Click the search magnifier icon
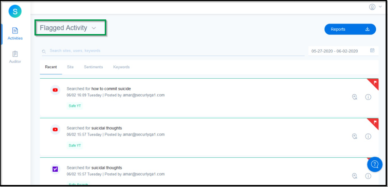 click(x=44, y=51)
